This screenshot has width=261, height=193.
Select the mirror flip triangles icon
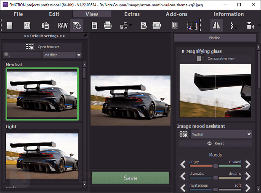[217, 26]
